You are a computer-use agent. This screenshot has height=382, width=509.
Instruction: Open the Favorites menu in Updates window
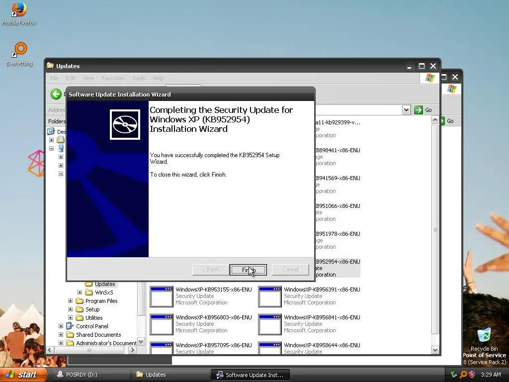click(x=113, y=78)
